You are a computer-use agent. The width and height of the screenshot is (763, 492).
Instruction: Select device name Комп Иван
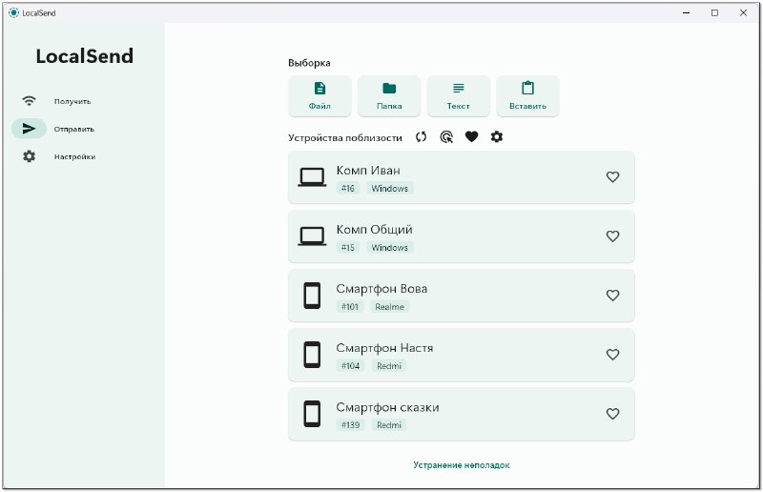368,171
